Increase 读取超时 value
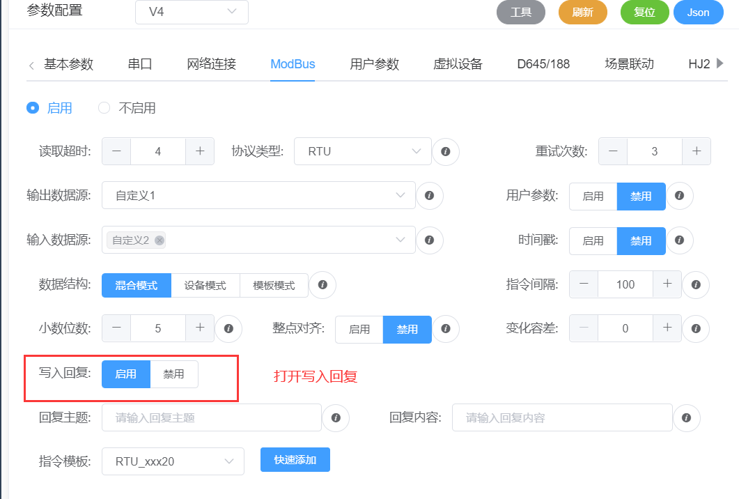This screenshot has width=739, height=499. [x=200, y=151]
